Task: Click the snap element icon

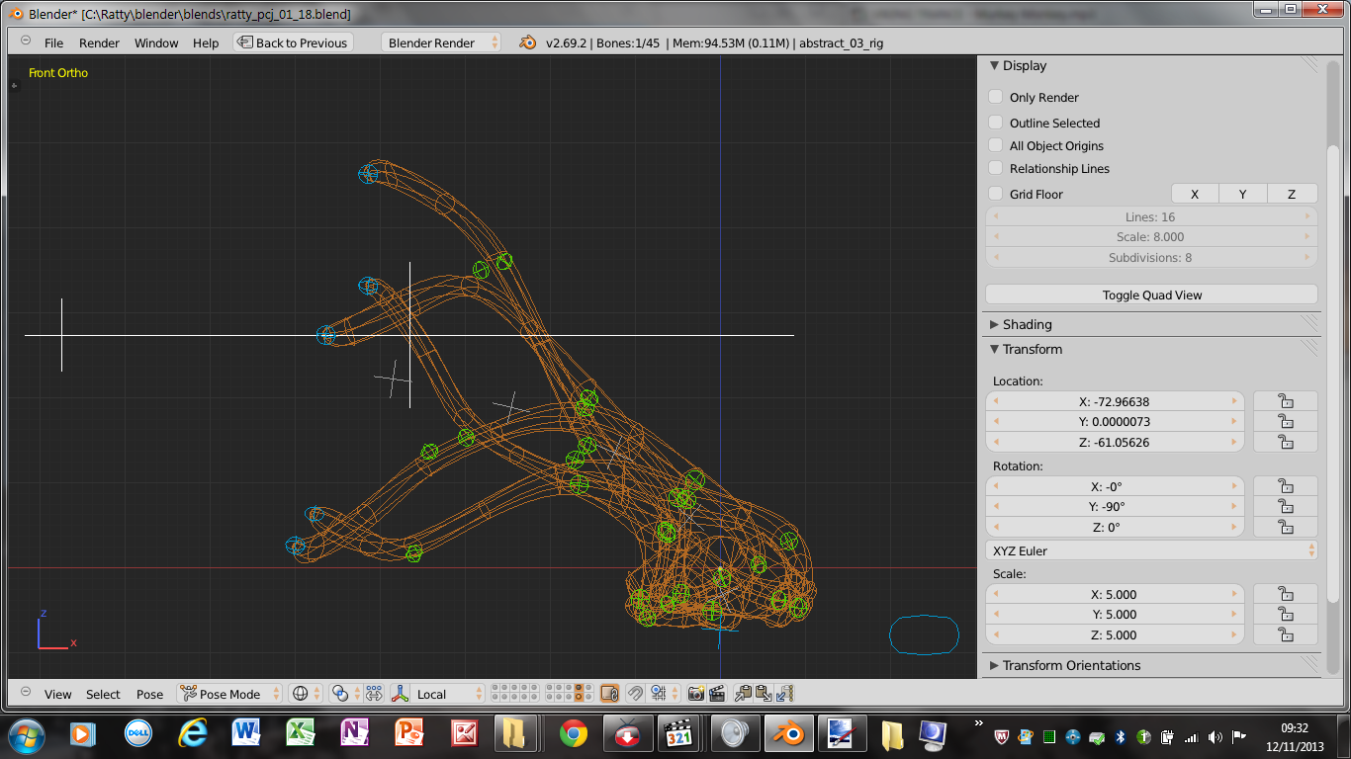Action: coord(658,694)
